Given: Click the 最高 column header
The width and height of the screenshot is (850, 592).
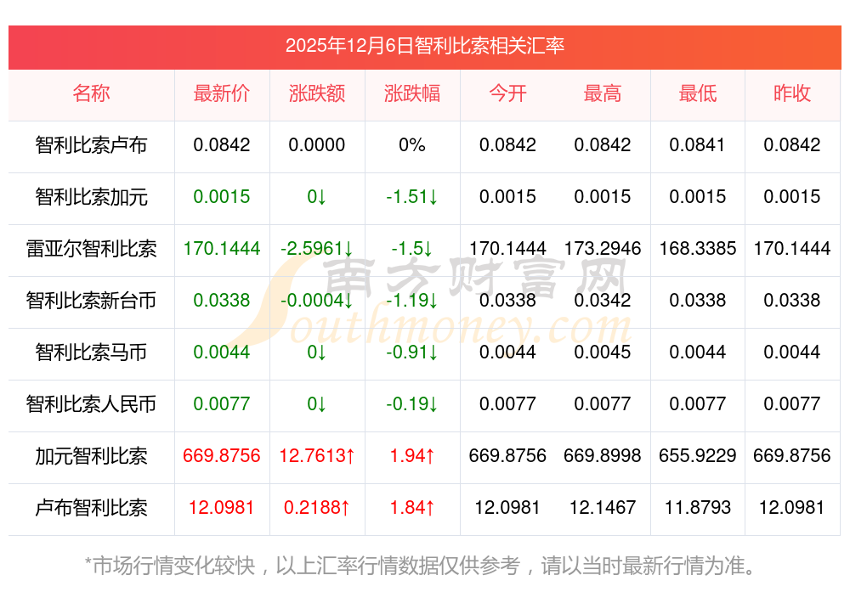Looking at the screenshot, I should [x=603, y=93].
